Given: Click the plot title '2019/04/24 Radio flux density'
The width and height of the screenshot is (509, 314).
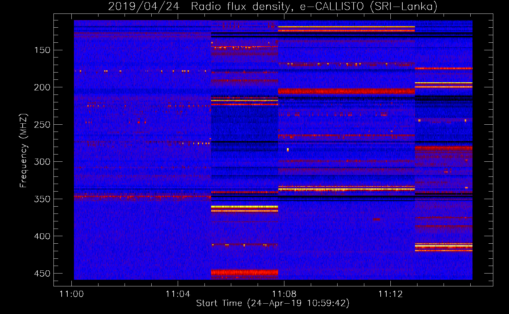Looking at the screenshot, I should [273, 6].
